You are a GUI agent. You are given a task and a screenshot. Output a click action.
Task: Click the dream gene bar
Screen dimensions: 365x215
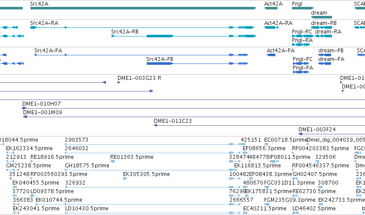322,17
